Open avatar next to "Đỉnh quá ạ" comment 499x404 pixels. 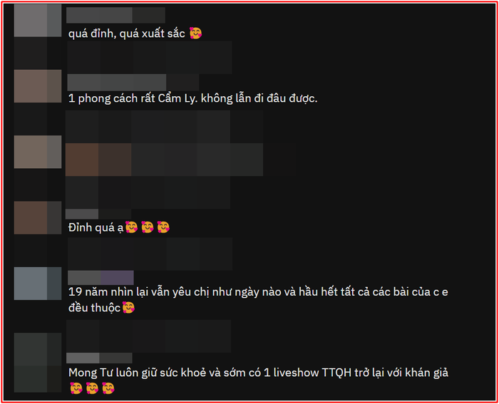38,217
